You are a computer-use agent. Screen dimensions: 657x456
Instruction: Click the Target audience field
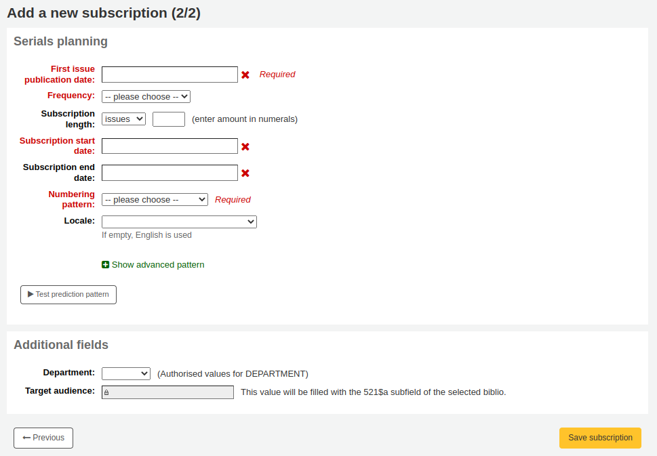click(167, 392)
